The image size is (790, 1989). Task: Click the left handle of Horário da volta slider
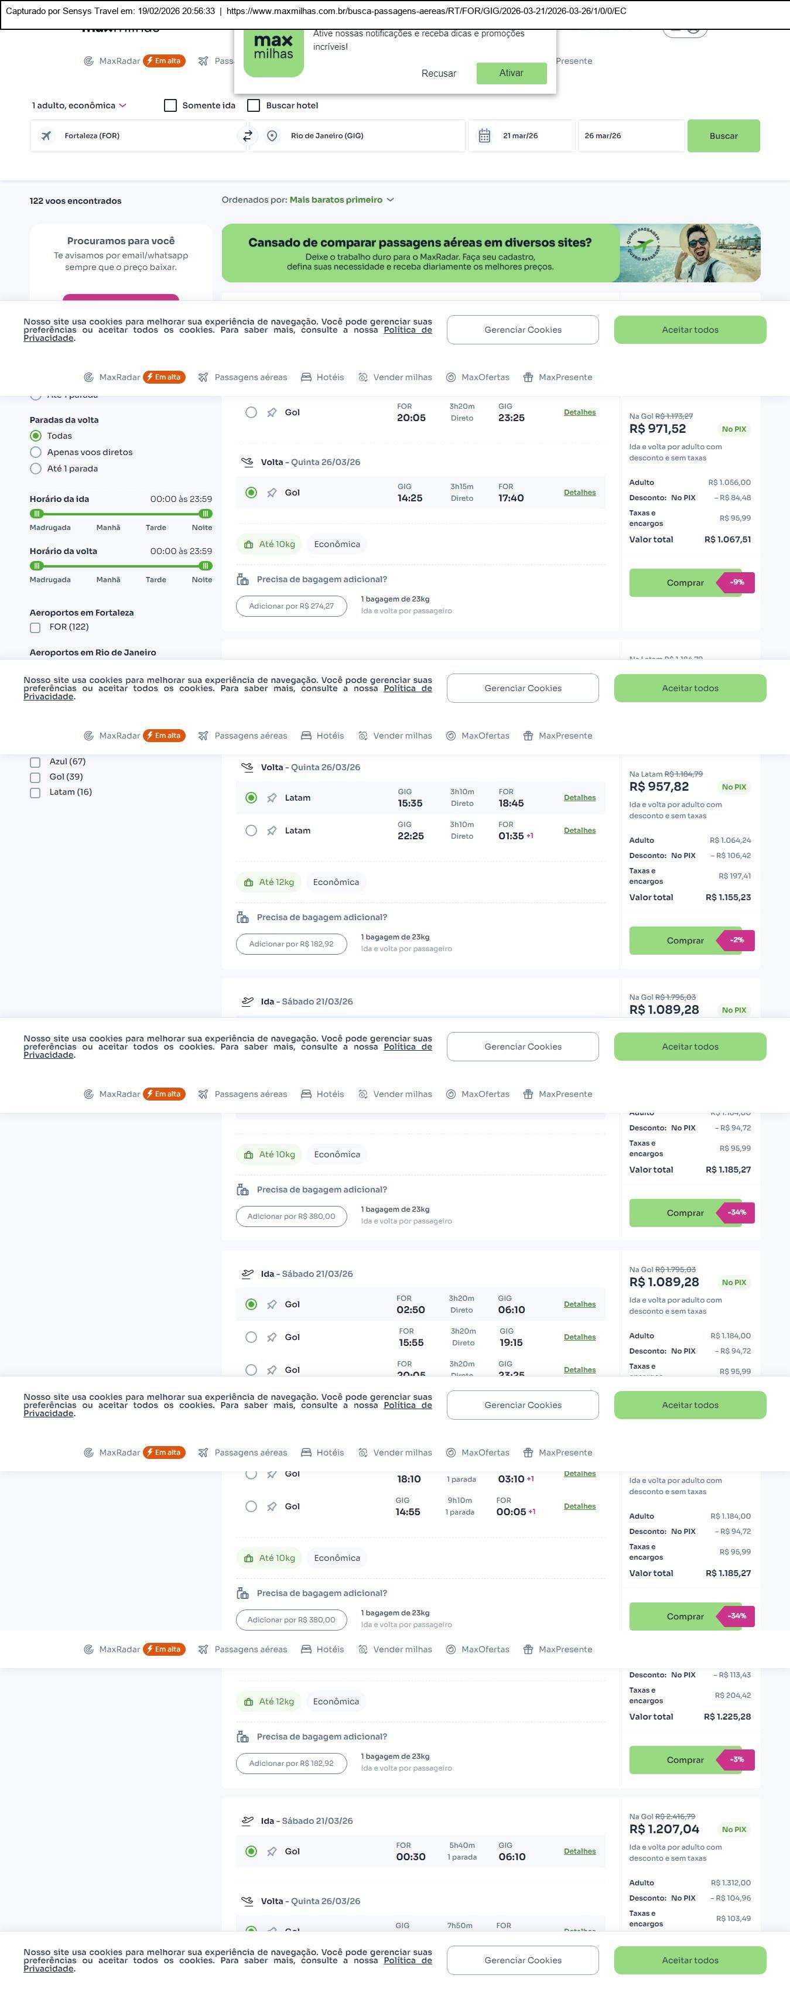pos(36,566)
